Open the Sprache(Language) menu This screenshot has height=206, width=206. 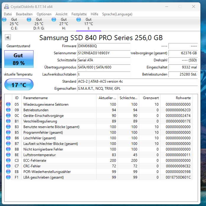click(117, 14)
